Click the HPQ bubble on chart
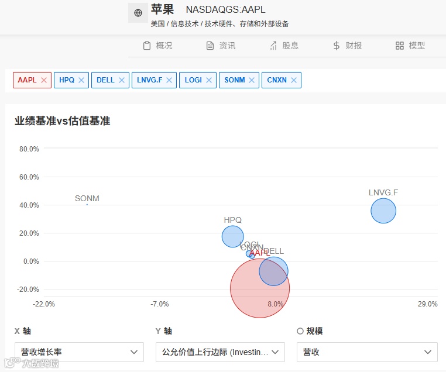This screenshot has width=446, height=372. tap(233, 236)
